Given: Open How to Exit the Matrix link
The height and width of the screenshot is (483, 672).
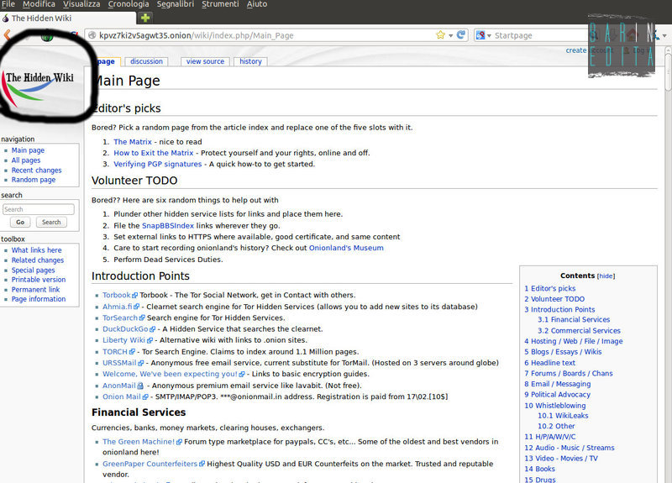Looking at the screenshot, I should coord(154,153).
